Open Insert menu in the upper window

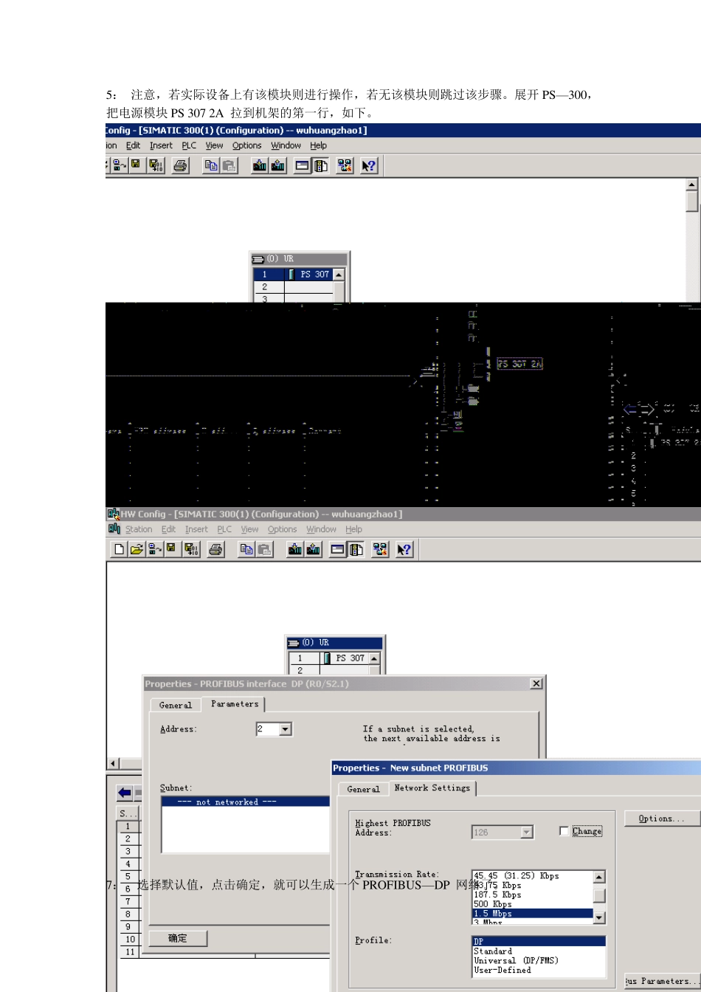coord(161,145)
